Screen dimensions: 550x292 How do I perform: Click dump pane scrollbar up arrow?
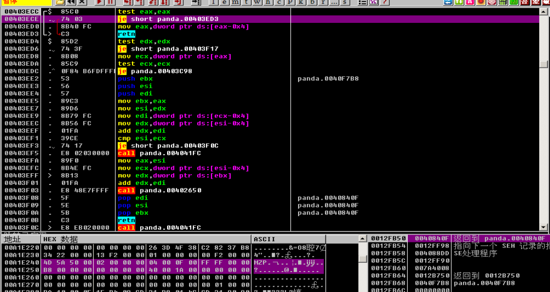coord(363,239)
